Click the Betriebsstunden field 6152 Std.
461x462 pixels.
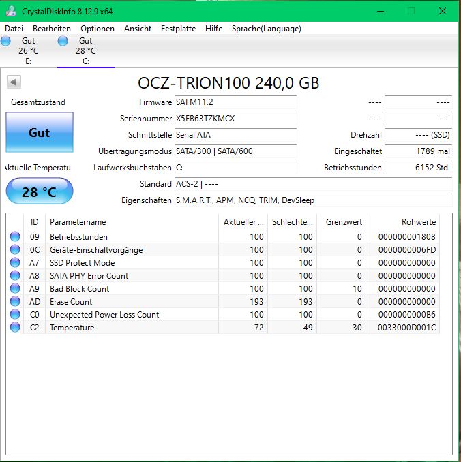(x=419, y=168)
